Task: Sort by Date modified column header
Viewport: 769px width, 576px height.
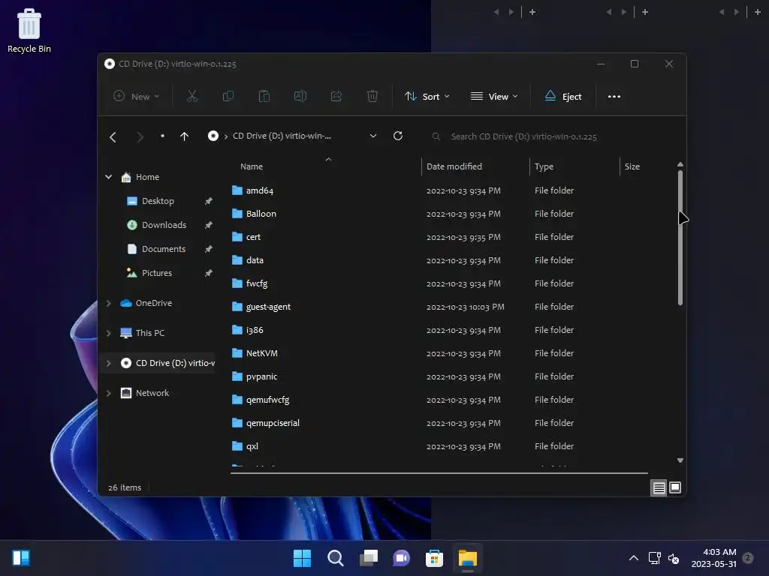Action: coord(475,166)
